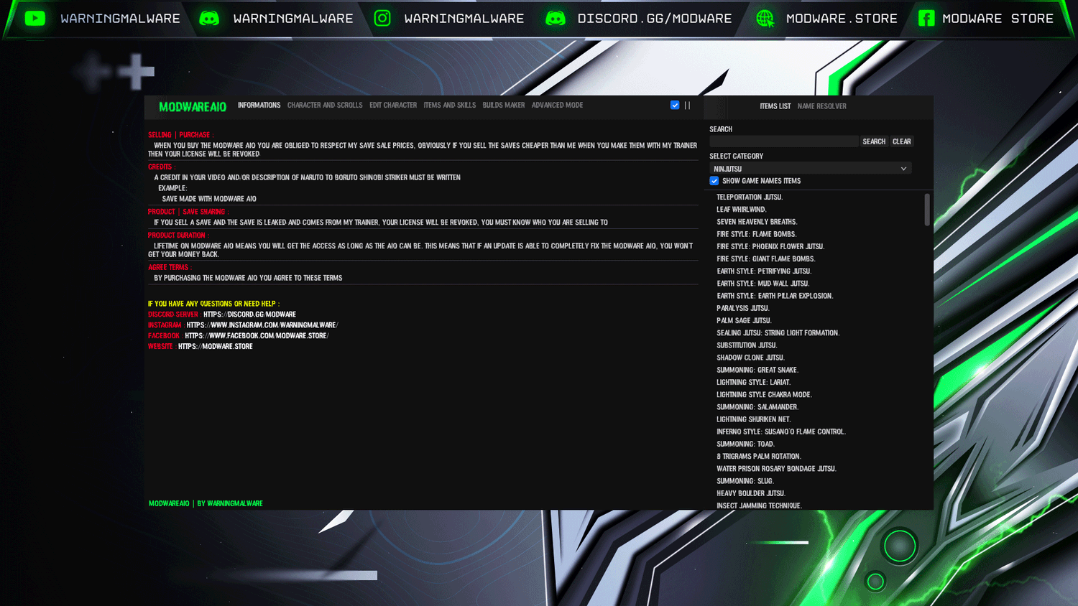The image size is (1078, 606).
Task: Click the items list vertical scrollbar
Action: tap(927, 210)
